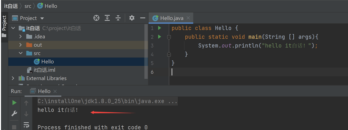The image size is (348, 130).
Task: Close the Hello run tab
Action: point(55,91)
